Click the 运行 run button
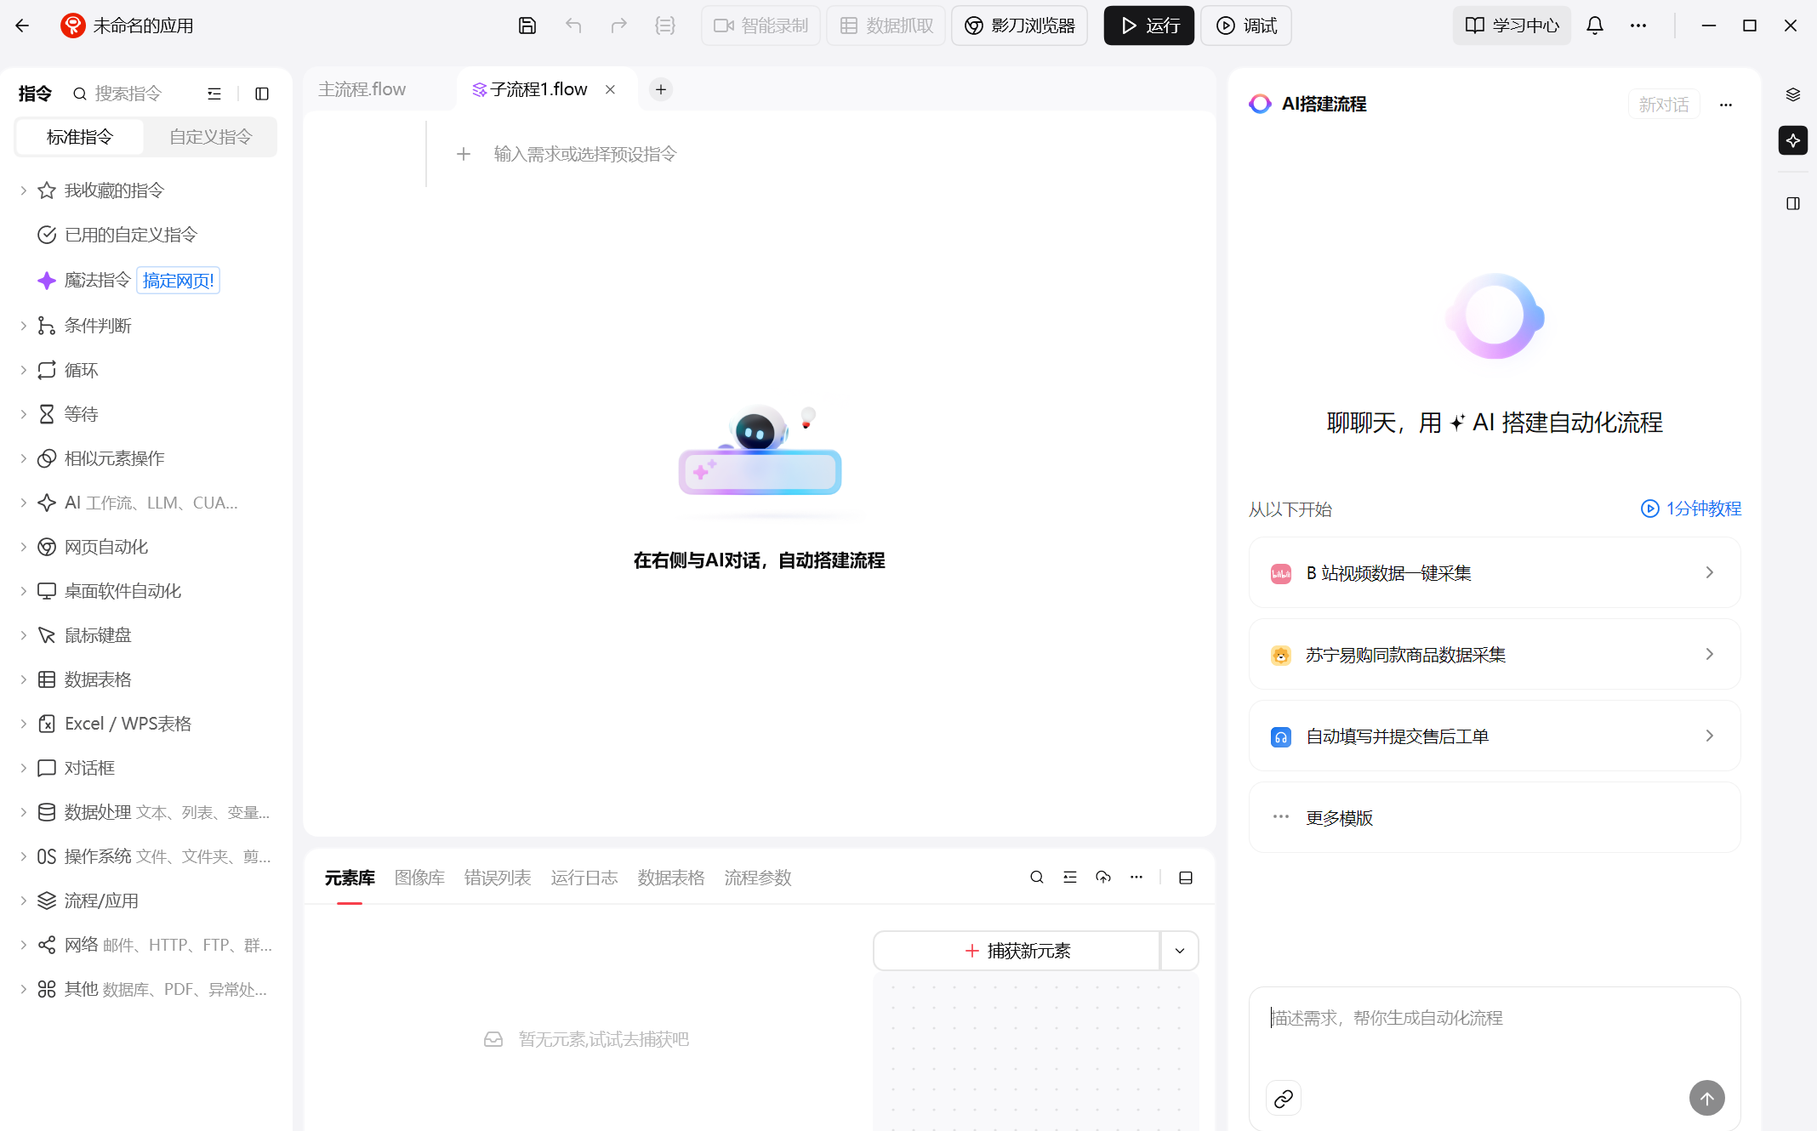Image resolution: width=1817 pixels, height=1131 pixels. pyautogui.click(x=1148, y=26)
